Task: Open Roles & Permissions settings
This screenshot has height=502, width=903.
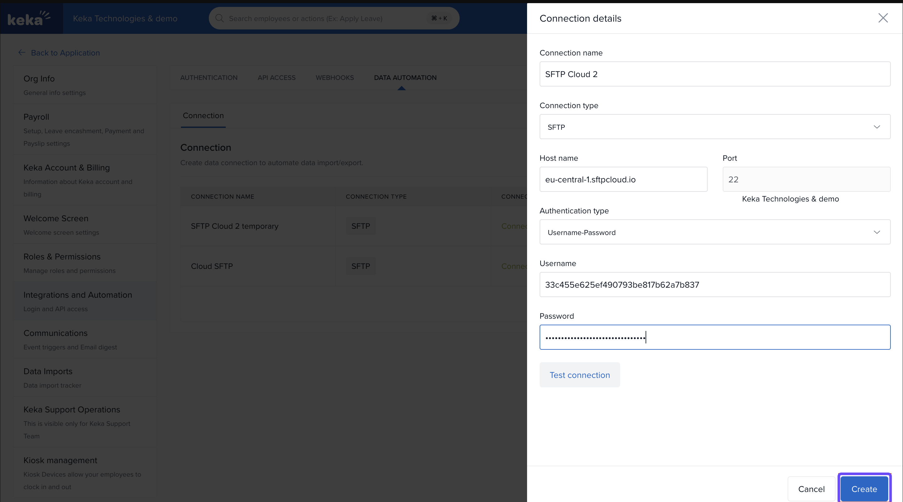Action: (62, 257)
